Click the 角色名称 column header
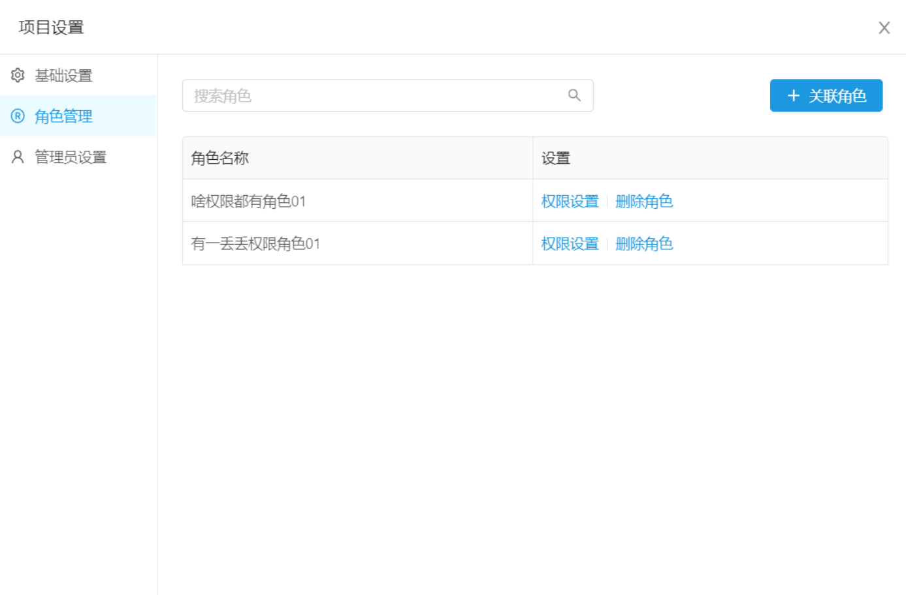This screenshot has height=595, width=906. click(219, 158)
